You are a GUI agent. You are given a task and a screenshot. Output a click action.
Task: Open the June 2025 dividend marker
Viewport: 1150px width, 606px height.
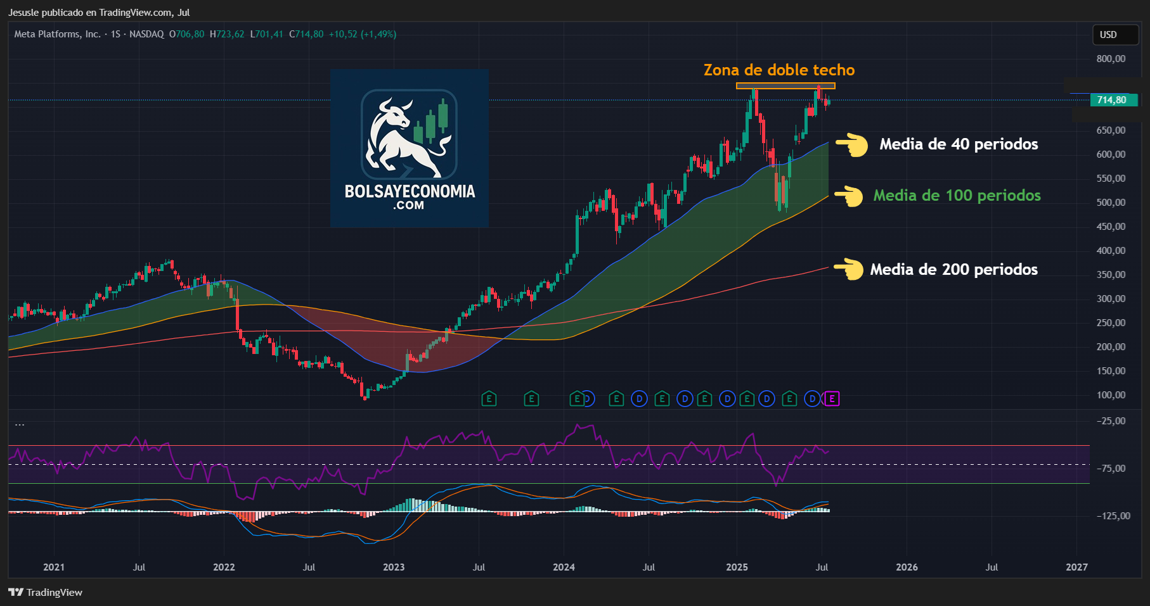812,399
